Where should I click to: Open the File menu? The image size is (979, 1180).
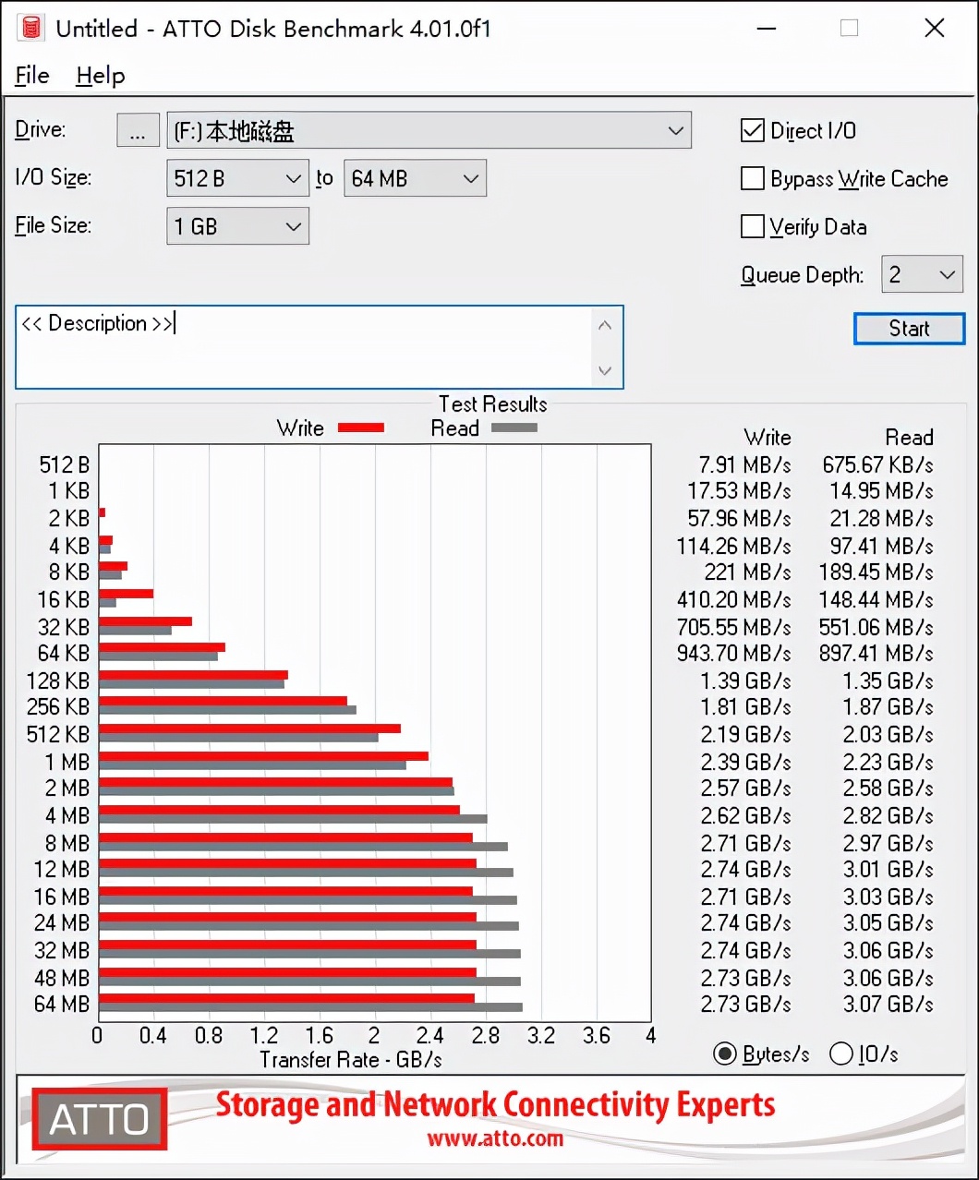tap(32, 75)
